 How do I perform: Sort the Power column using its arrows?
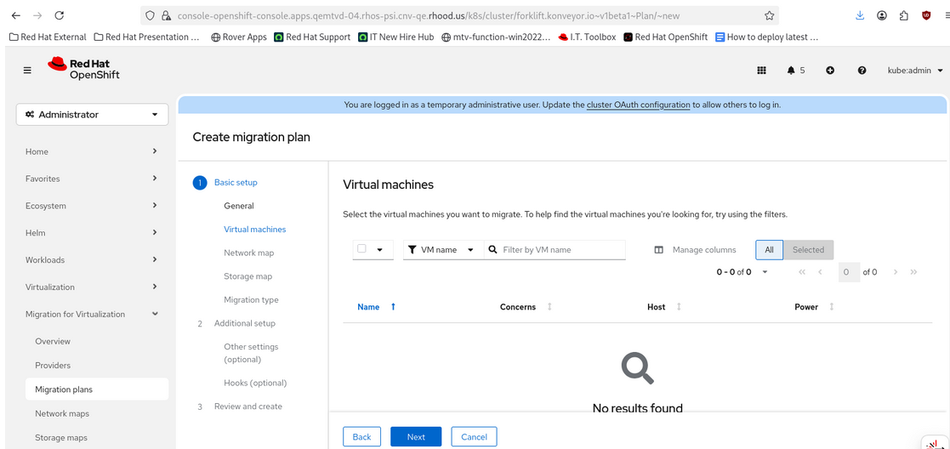pyautogui.click(x=831, y=307)
